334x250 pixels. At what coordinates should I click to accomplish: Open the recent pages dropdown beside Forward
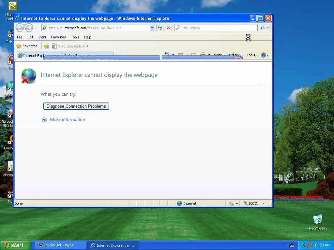[36, 28]
